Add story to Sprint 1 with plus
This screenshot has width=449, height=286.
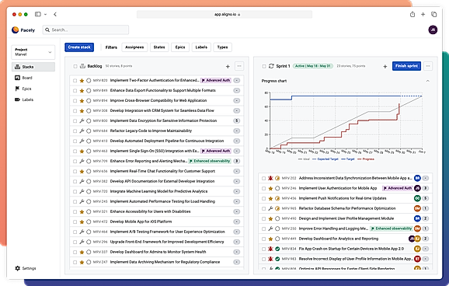tap(385, 67)
